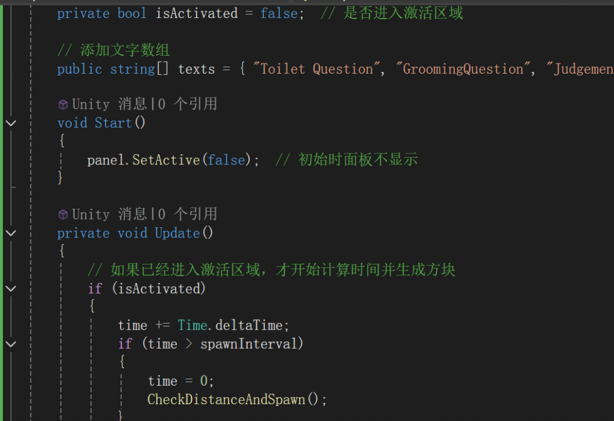Collapse the private void Update() method
This screenshot has width=614, height=421.
tap(11, 233)
